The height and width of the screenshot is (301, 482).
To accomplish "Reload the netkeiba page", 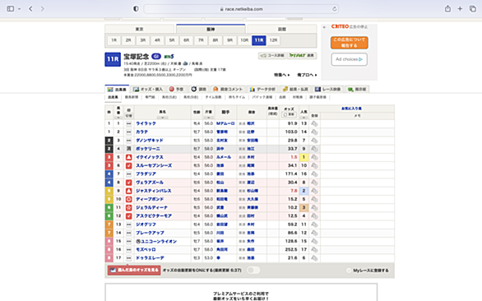I will tap(335, 9).
